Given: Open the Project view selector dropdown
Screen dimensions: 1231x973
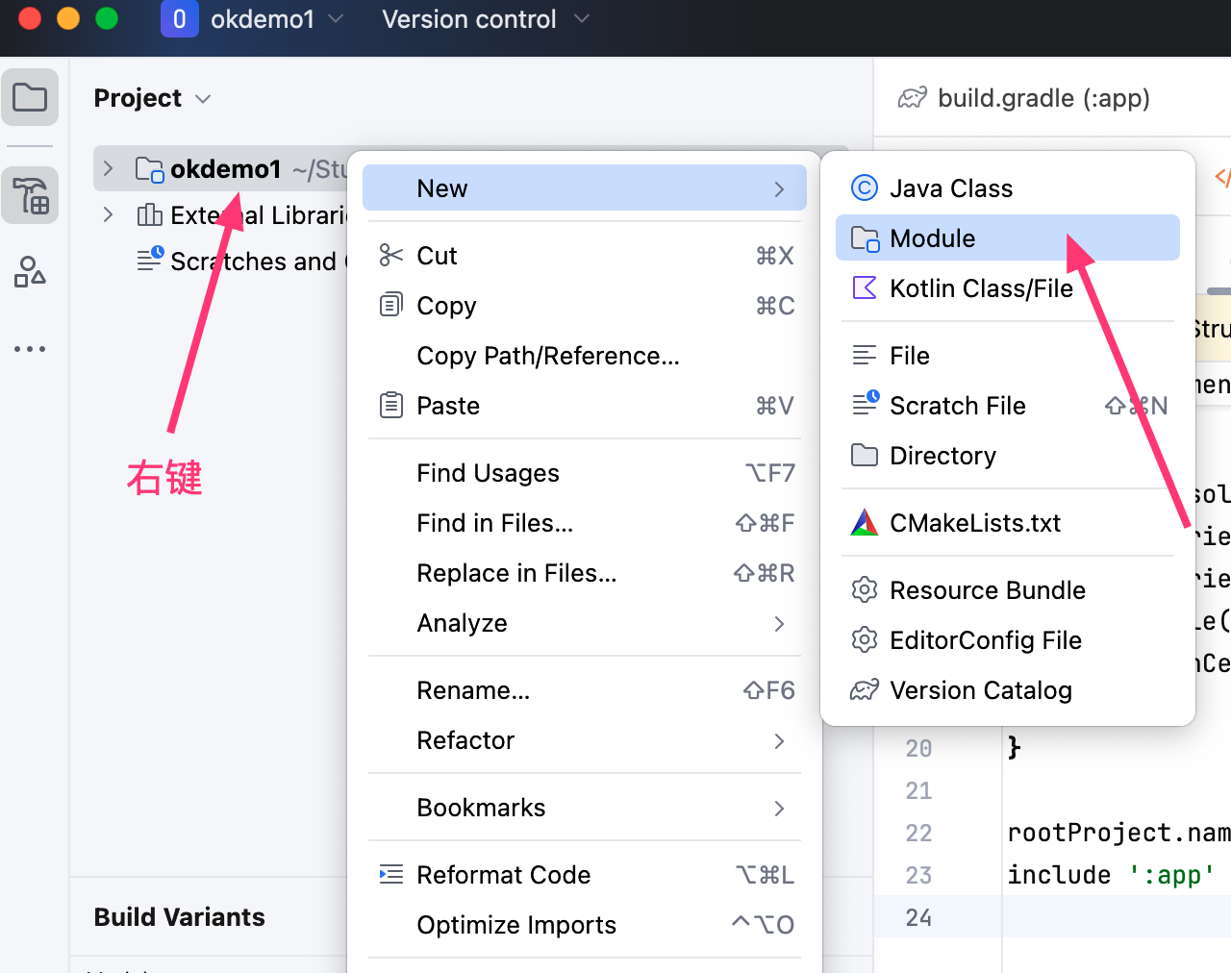Looking at the screenshot, I should point(152,98).
